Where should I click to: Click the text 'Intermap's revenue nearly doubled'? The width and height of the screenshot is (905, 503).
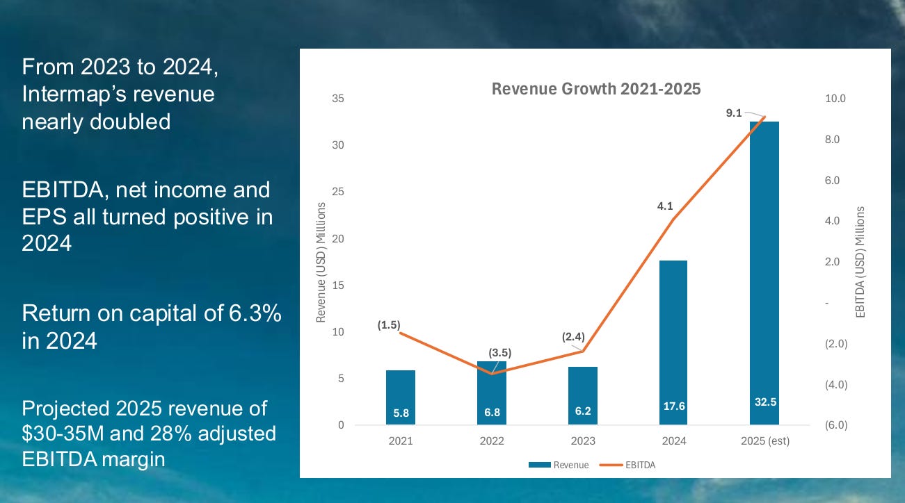click(x=118, y=108)
